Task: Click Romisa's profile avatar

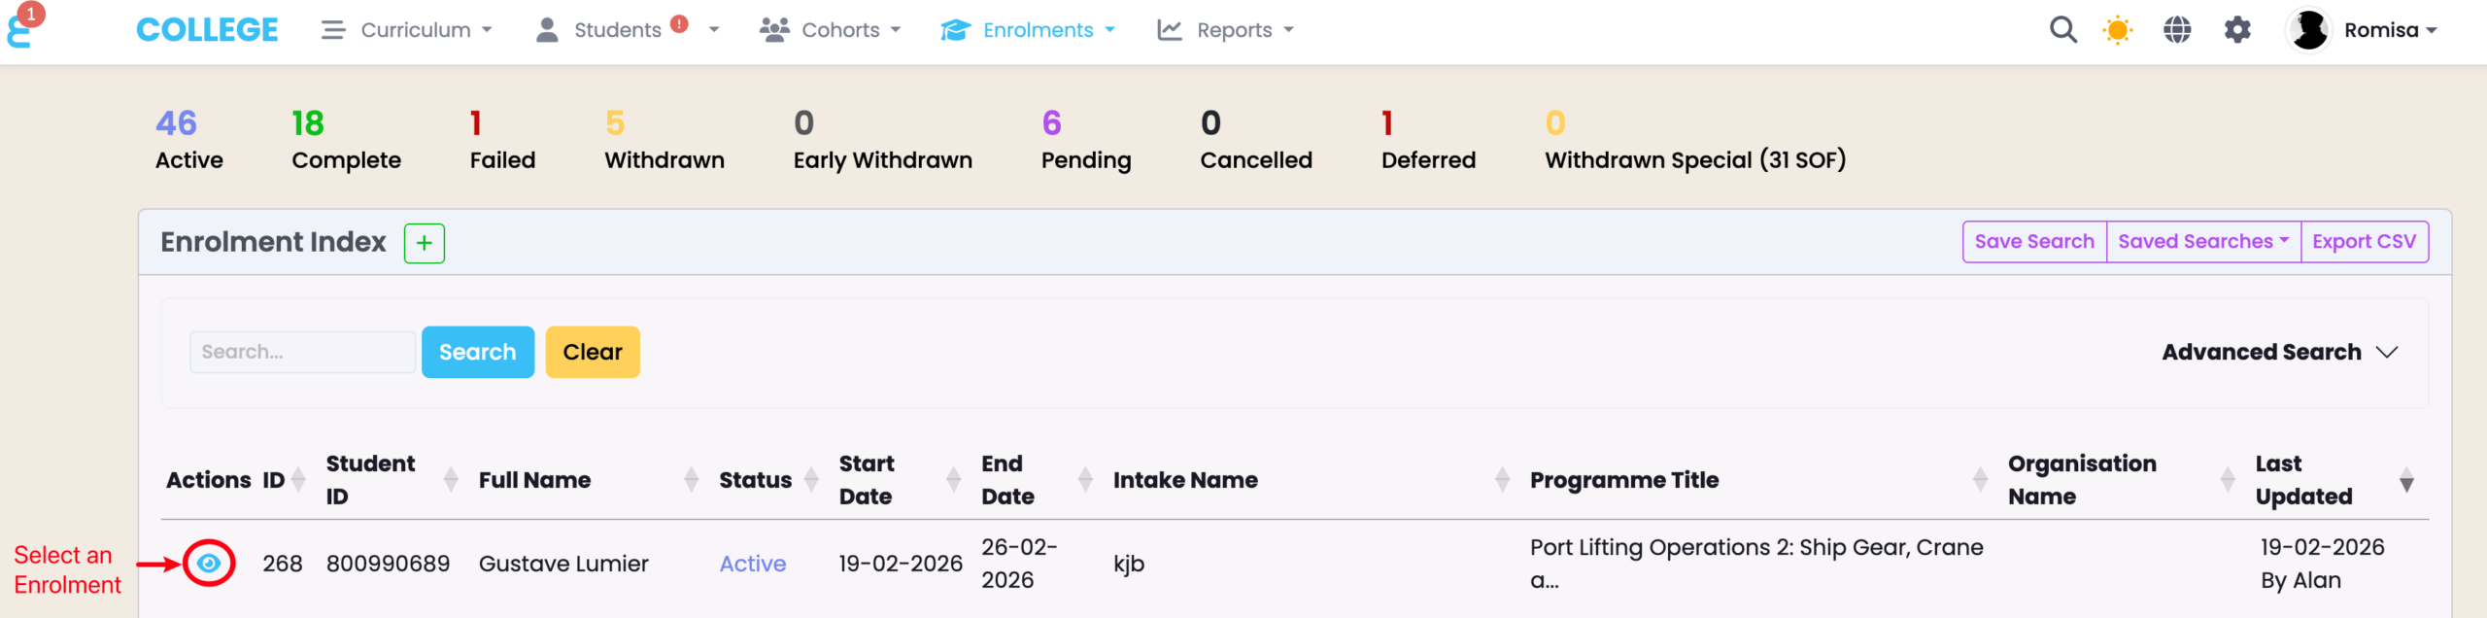Action: click(2309, 30)
